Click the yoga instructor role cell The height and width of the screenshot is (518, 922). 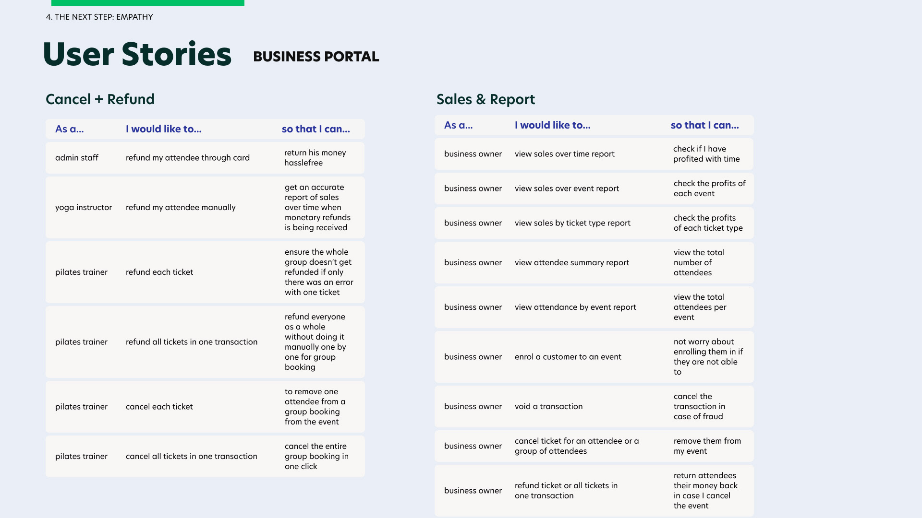click(84, 208)
